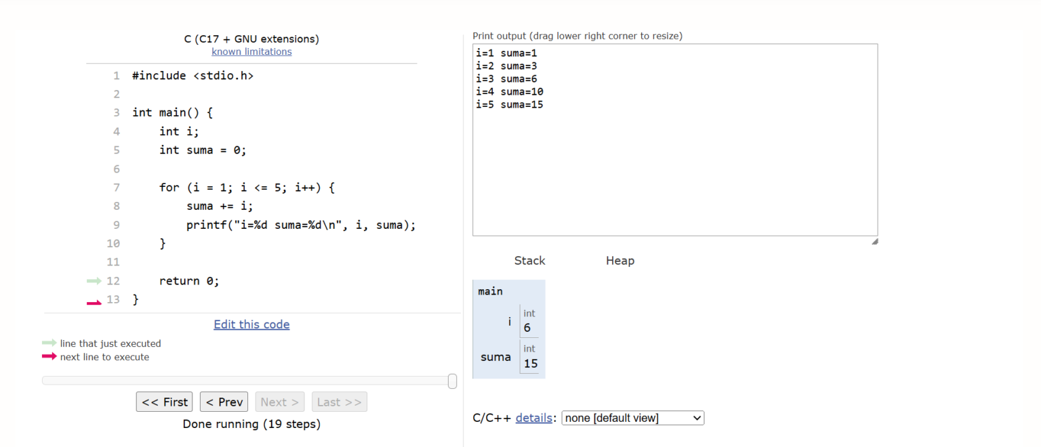Click 'line that just executed' legend text
The width and height of the screenshot is (1041, 447).
110,343
